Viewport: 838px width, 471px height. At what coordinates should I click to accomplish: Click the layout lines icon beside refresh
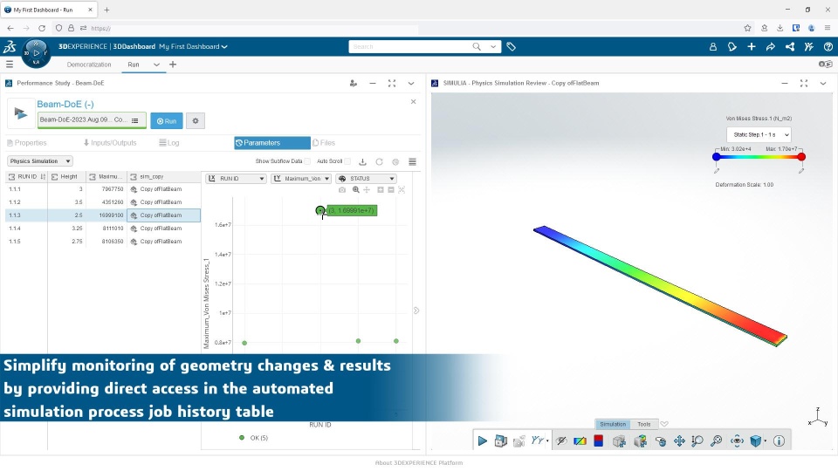(x=412, y=162)
